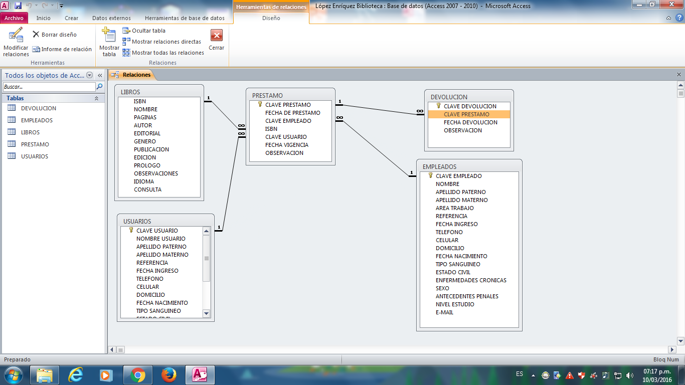Select CLAVE PRESTAMO field in DEVOLUCION table
Viewport: 685px width, 385px height.
[466, 114]
